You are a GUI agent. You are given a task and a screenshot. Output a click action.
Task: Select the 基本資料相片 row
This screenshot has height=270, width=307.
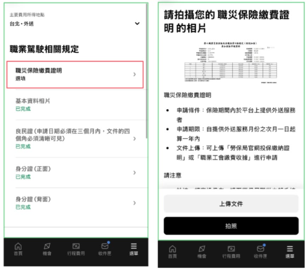[75, 105]
